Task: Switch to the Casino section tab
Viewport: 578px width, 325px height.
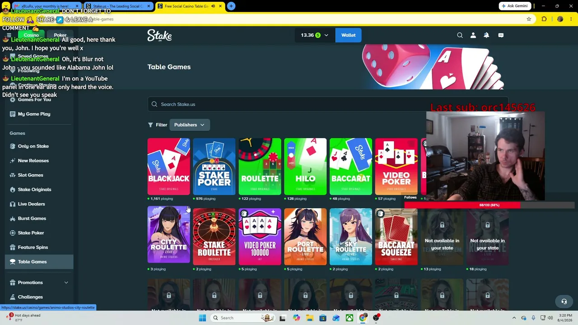Action: tap(32, 35)
